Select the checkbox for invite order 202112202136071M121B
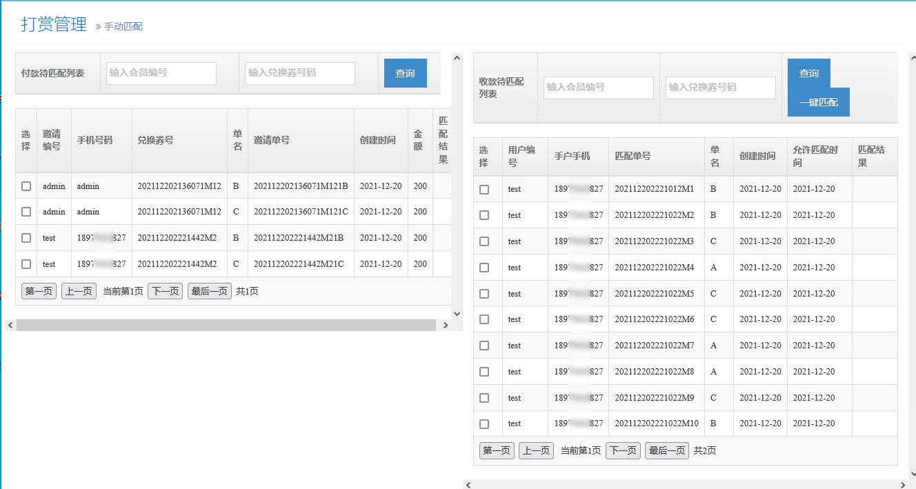Screen dimensions: 916x489 pos(26,186)
